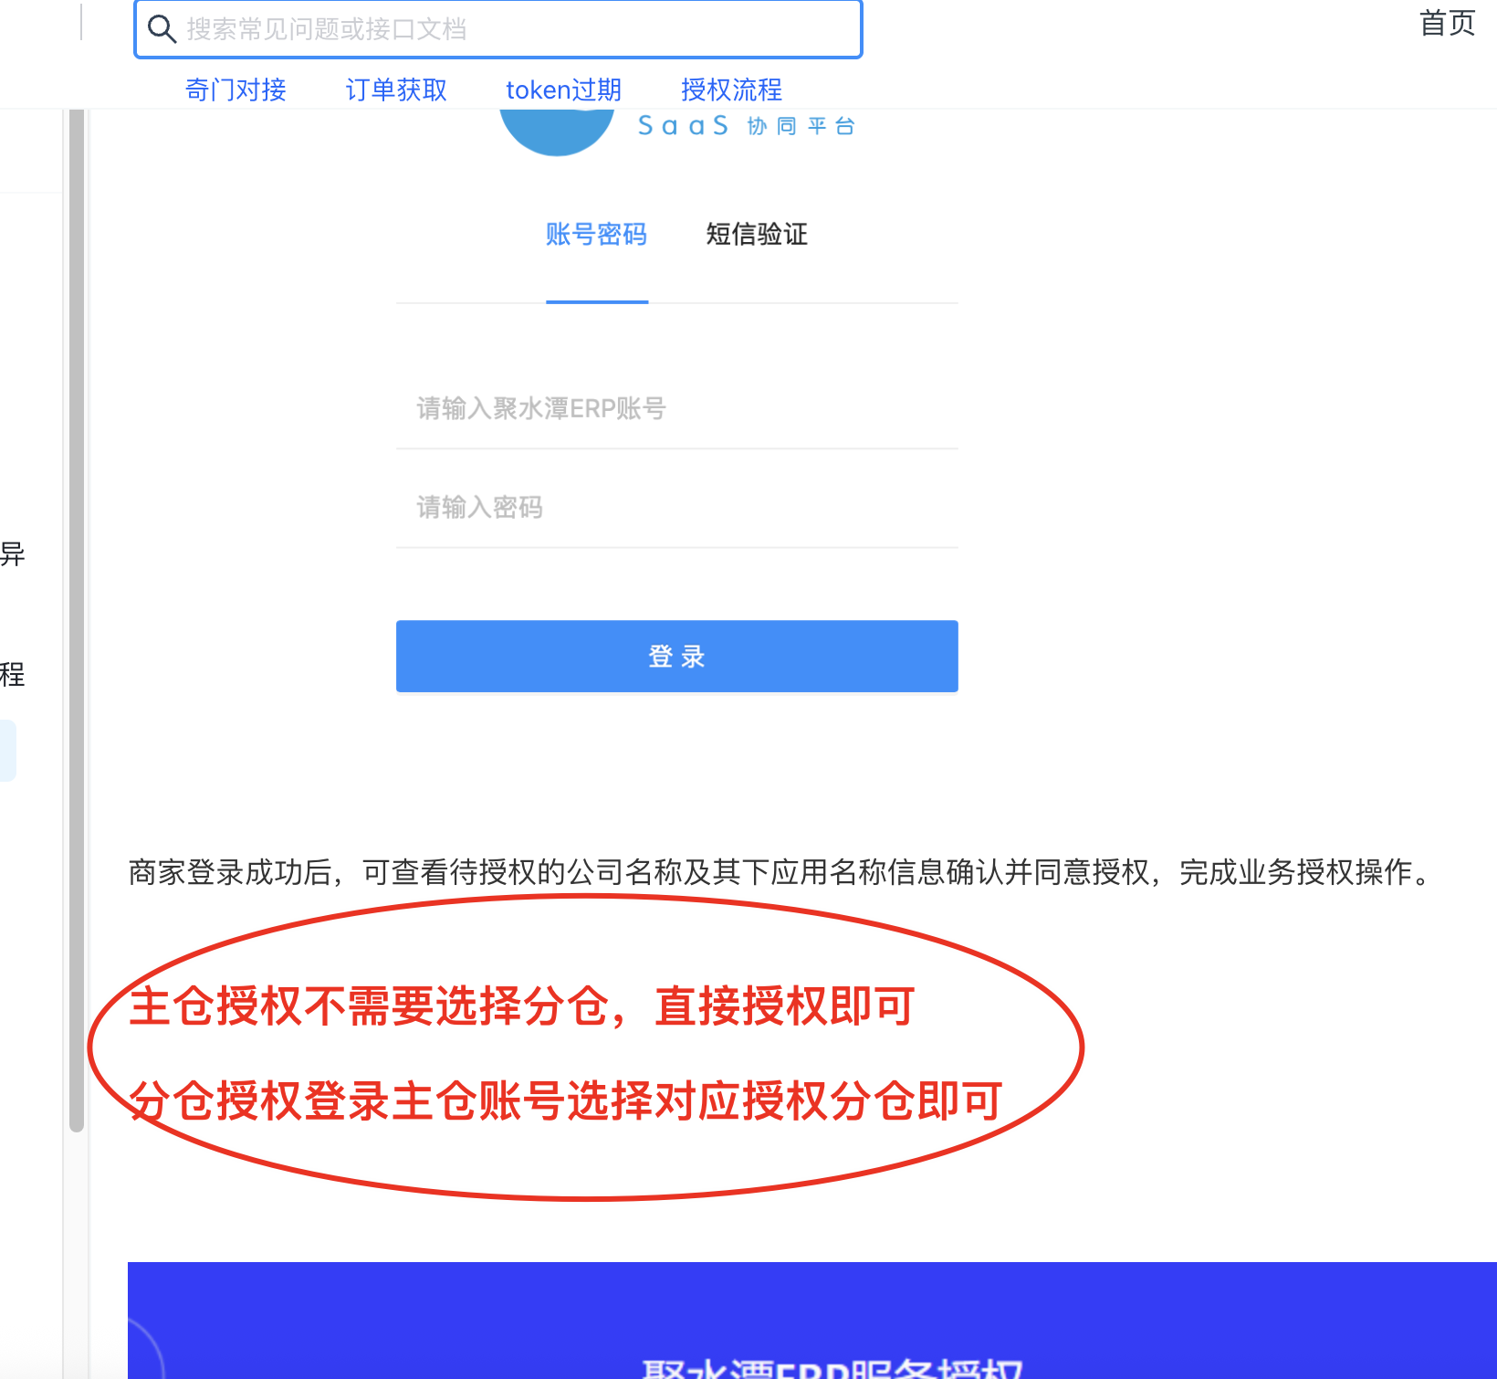1497x1379 pixels.
Task: Click the magnifier search icon
Action: pos(162,29)
